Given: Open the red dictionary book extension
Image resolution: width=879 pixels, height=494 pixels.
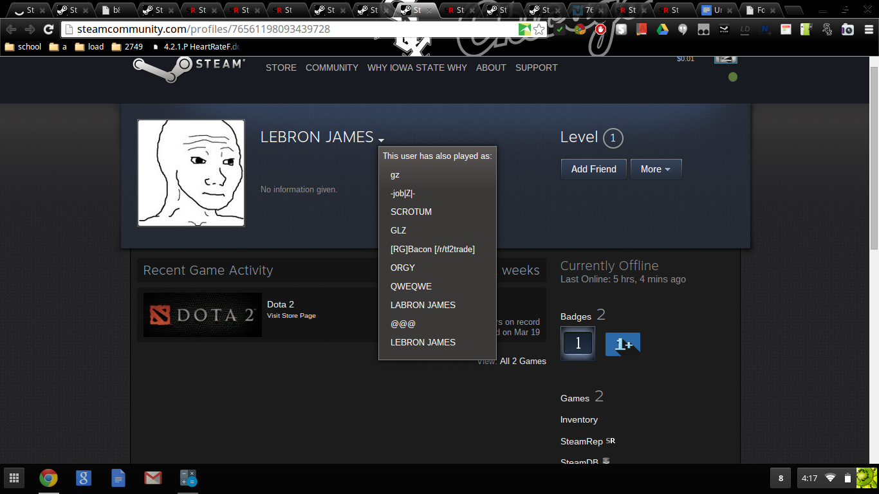Looking at the screenshot, I should pos(641,29).
